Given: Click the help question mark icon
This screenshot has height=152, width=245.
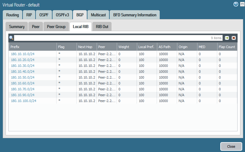Looking at the screenshot, I should (x=236, y=4).
